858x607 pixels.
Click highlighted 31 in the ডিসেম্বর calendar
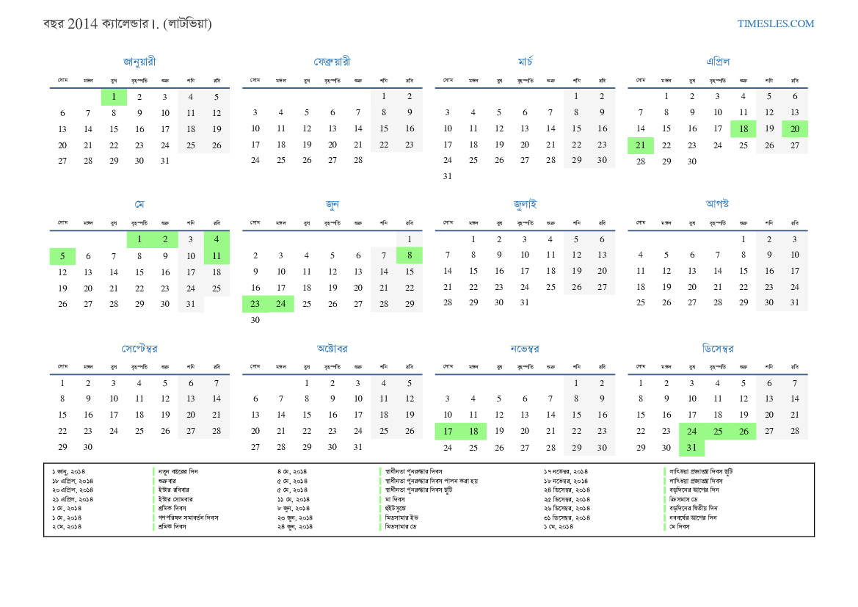(x=691, y=448)
